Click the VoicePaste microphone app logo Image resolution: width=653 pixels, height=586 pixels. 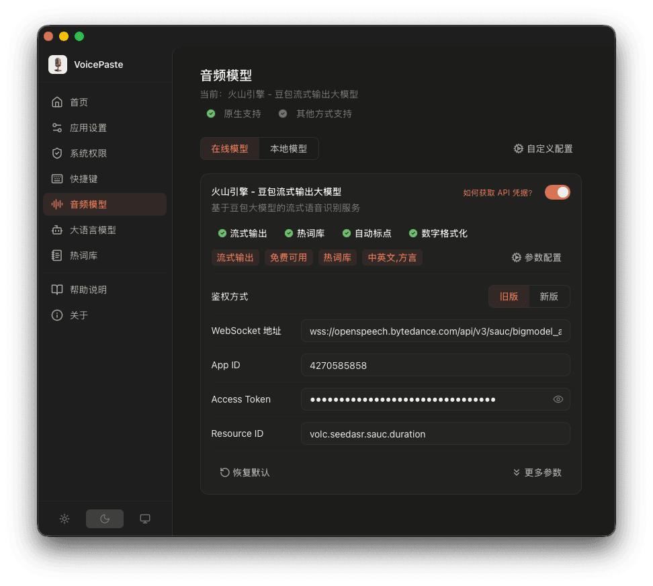(x=58, y=65)
